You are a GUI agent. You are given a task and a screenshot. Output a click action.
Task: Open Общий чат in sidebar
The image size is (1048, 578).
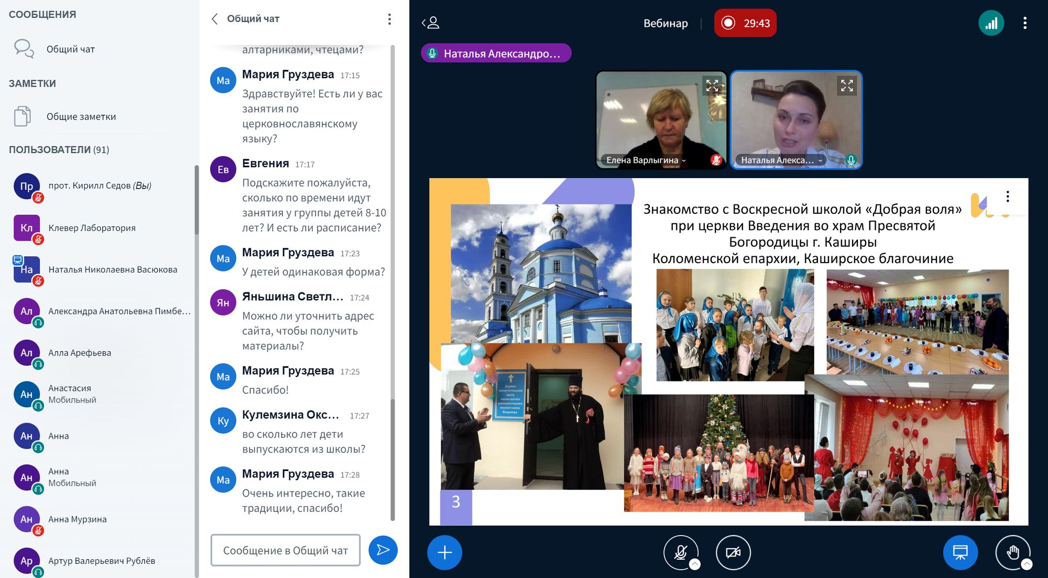70,49
